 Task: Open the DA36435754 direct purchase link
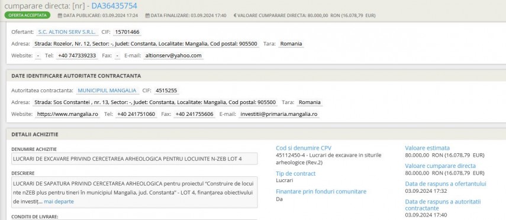[x=114, y=5]
